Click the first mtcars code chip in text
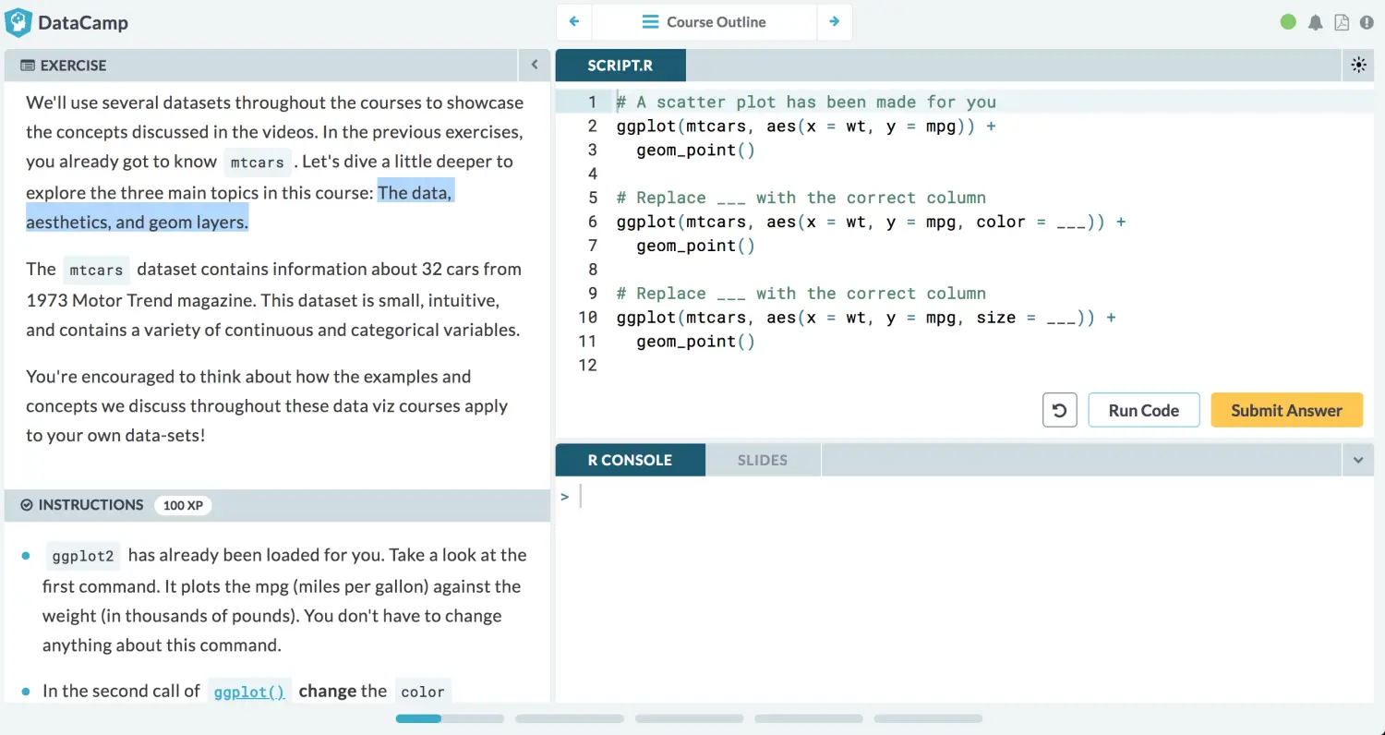 click(257, 163)
